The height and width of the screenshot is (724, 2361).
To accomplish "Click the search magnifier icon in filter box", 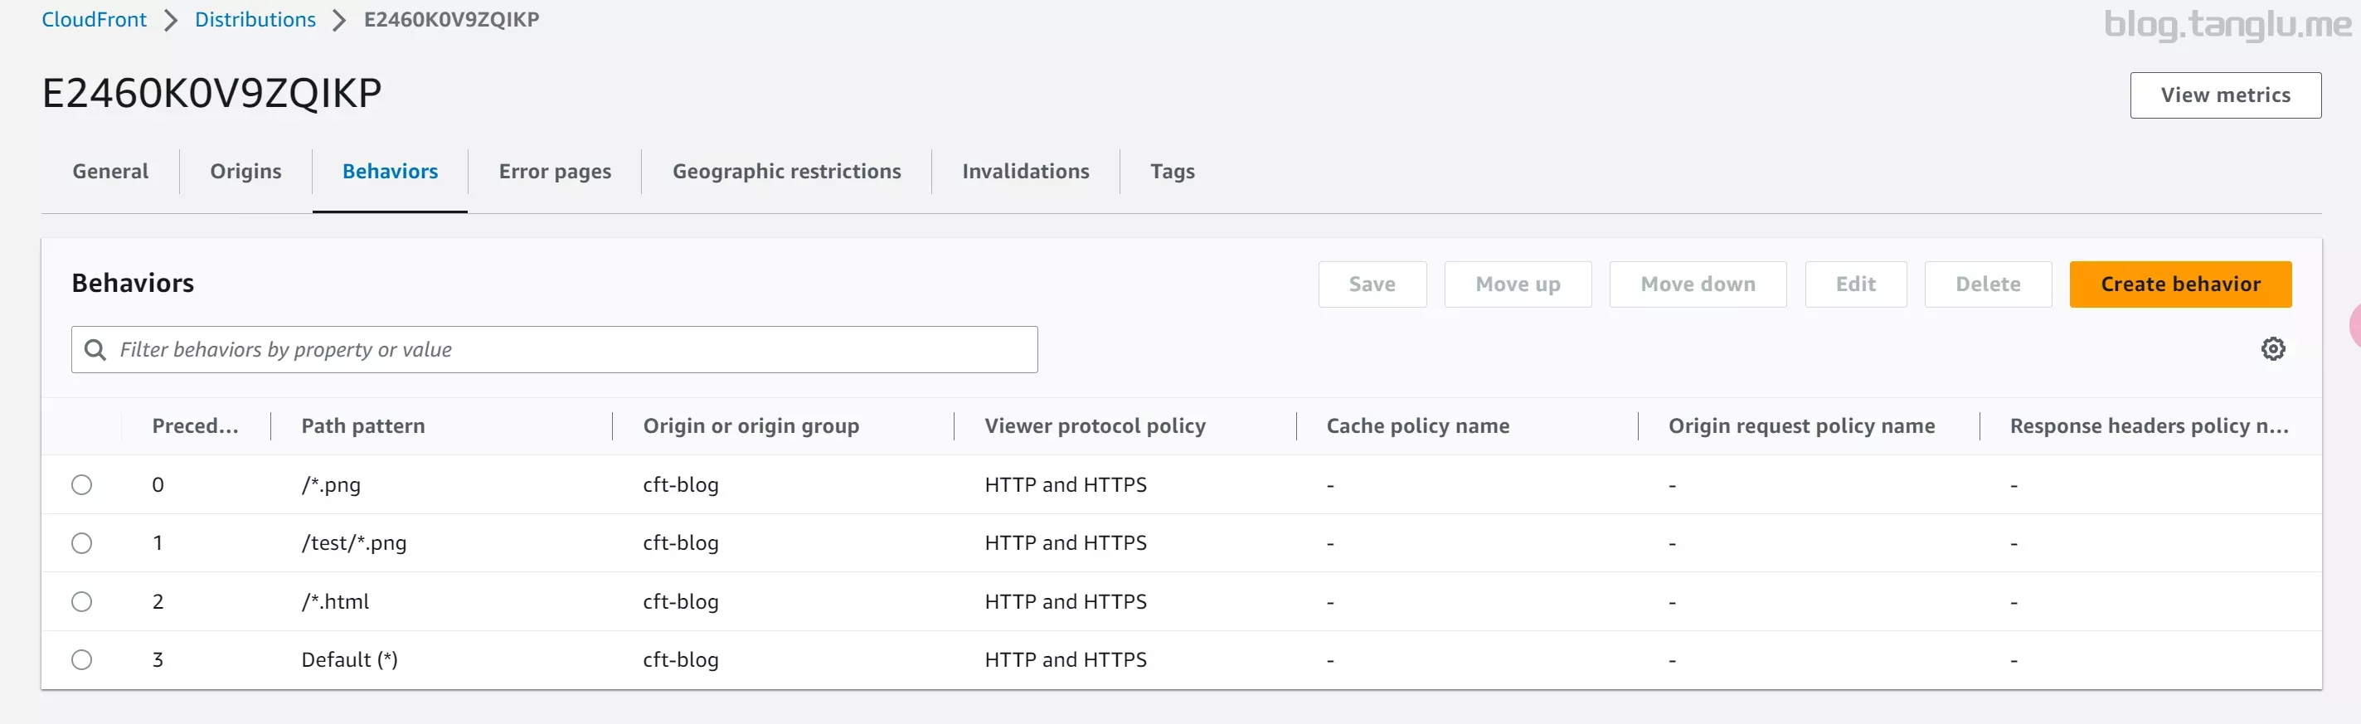I will (x=95, y=349).
